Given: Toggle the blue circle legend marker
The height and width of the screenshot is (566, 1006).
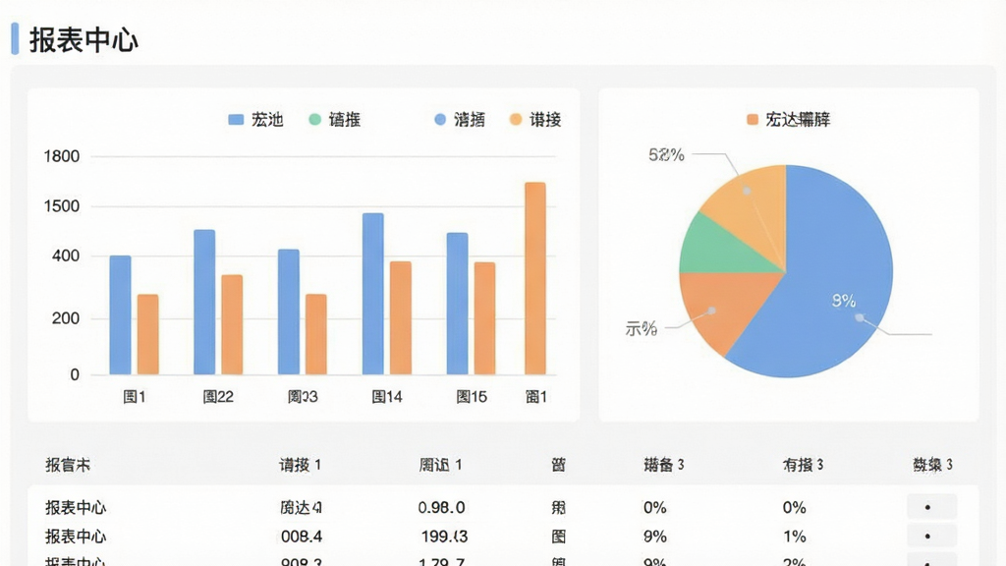Looking at the screenshot, I should point(440,119).
